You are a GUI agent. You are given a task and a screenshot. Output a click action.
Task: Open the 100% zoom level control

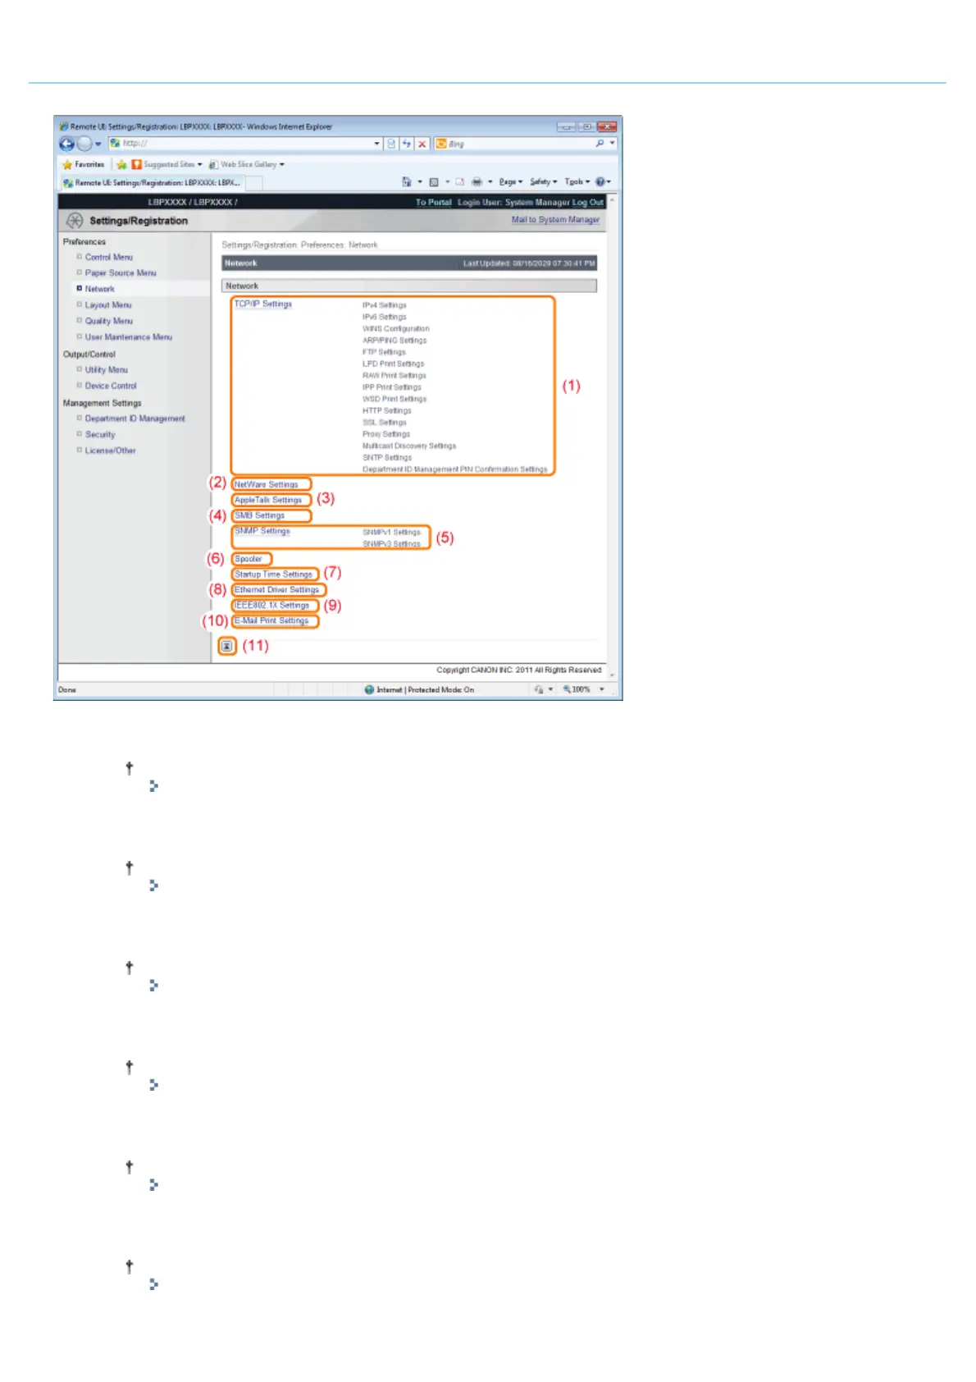point(583,690)
